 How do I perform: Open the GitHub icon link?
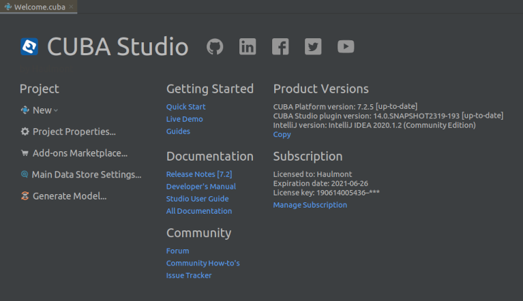pyautogui.click(x=215, y=46)
